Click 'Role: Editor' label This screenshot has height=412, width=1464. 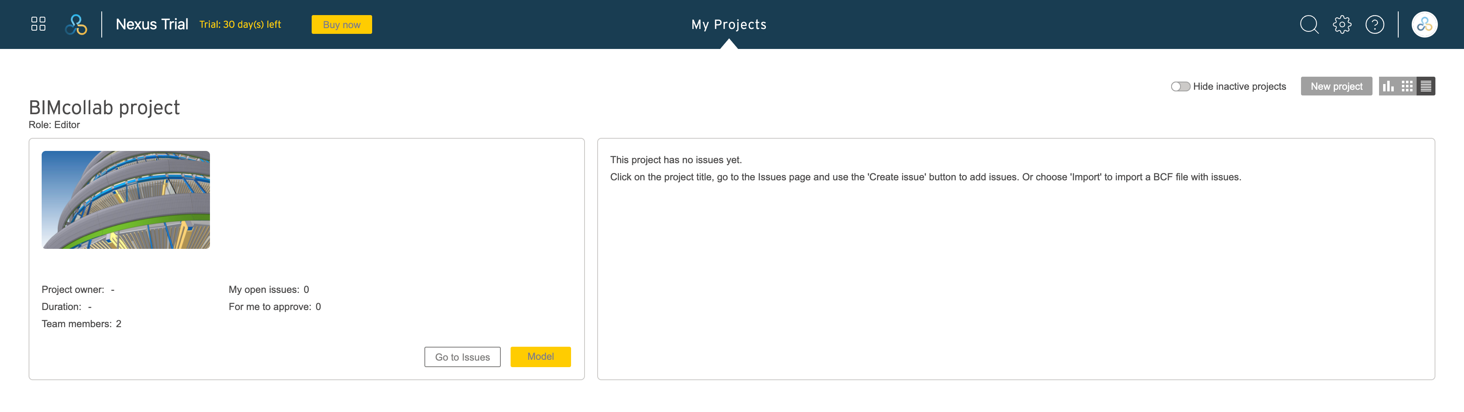(x=54, y=125)
